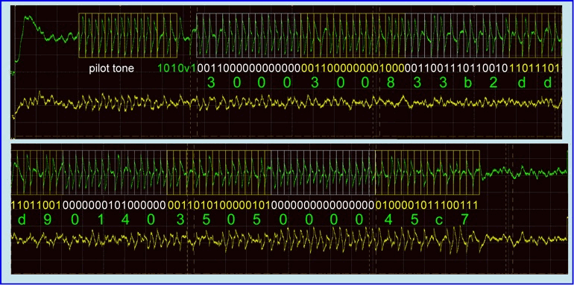Select yellow bit string "0011010100000101"
Screen dimensions: 574x285
coord(219,204)
